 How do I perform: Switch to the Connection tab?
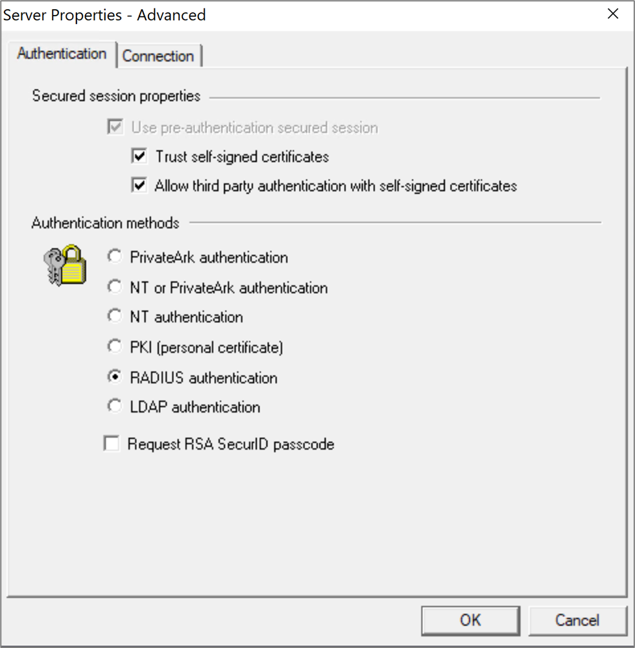[x=159, y=56]
